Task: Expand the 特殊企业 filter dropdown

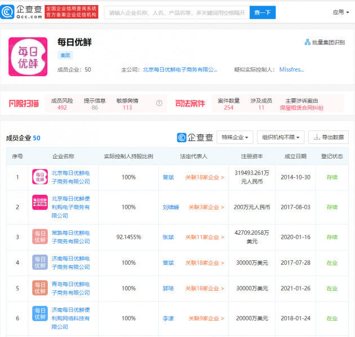Action: [x=235, y=137]
